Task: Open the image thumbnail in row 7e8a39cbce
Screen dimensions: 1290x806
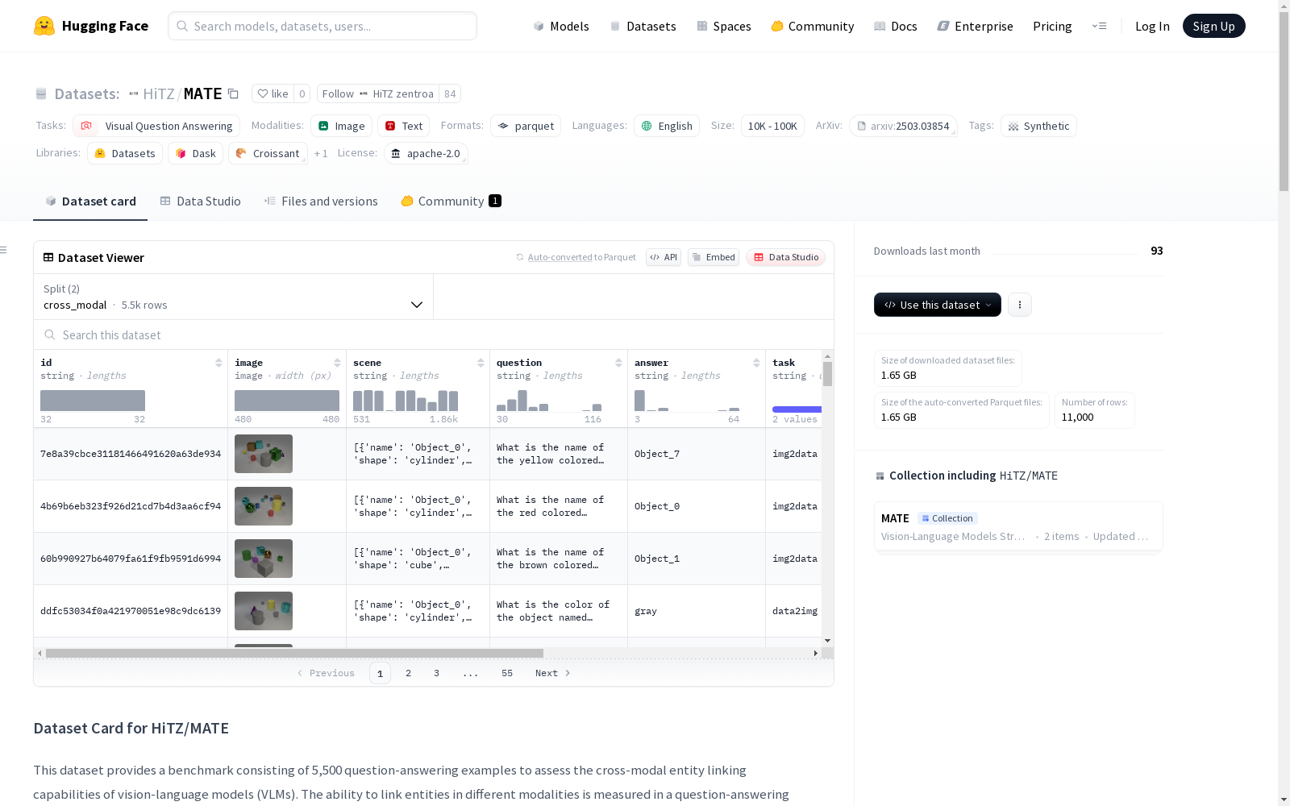Action: pos(264,454)
